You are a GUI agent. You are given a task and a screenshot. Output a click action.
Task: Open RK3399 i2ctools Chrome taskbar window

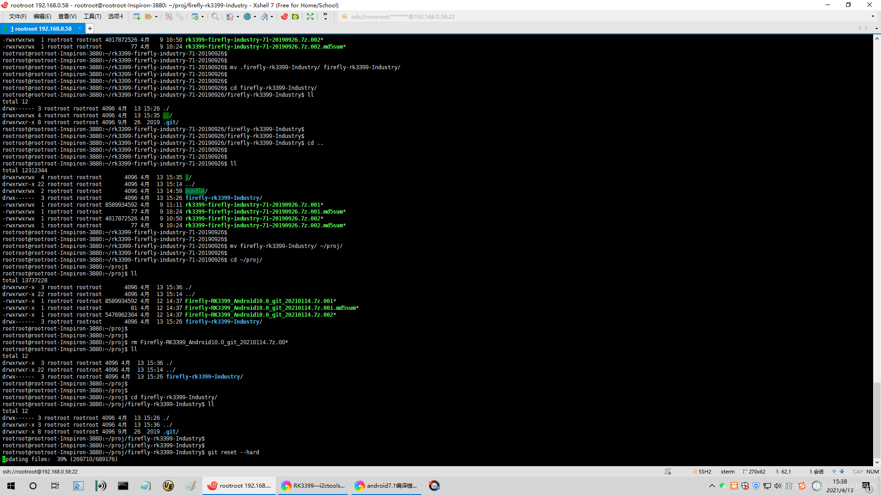[x=313, y=485]
